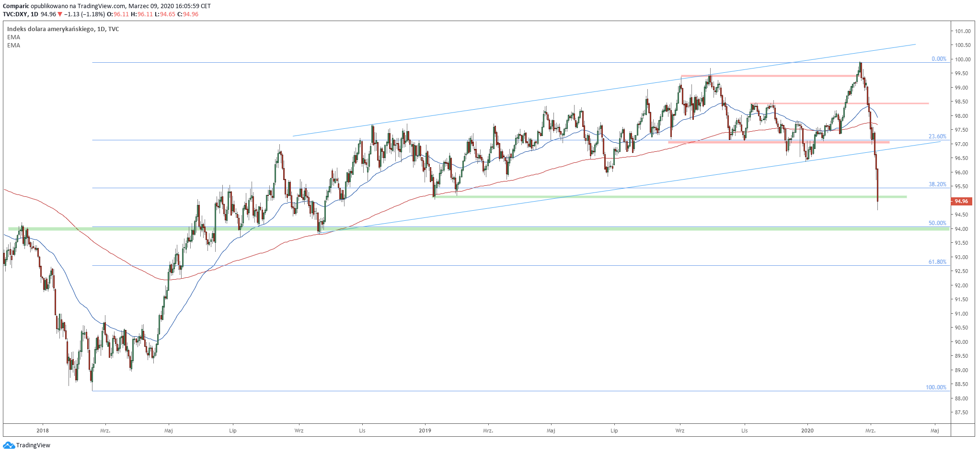Click the TradingView label at bottom left
Screen dimensions: 978x454
(x=33, y=445)
